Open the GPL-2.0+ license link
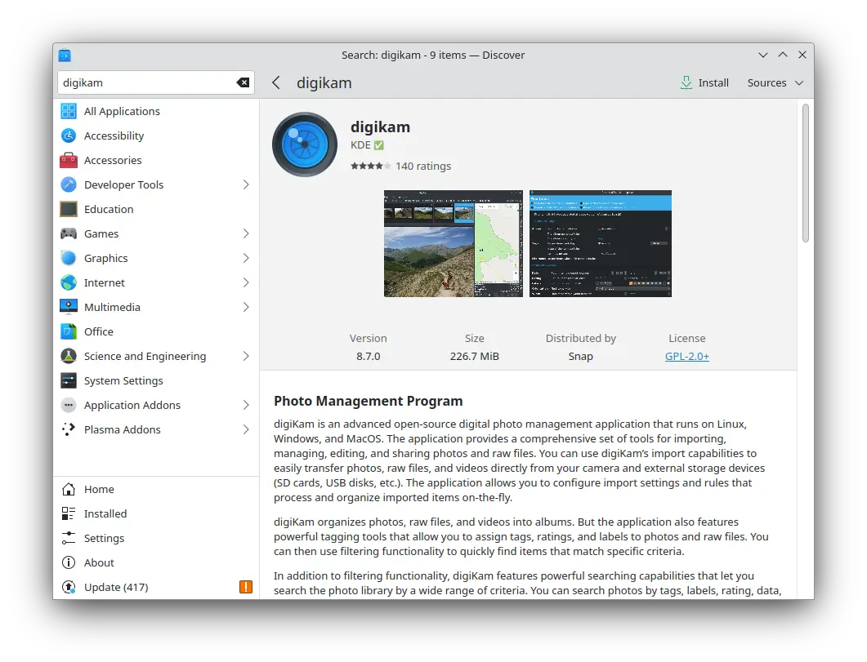 tap(686, 356)
